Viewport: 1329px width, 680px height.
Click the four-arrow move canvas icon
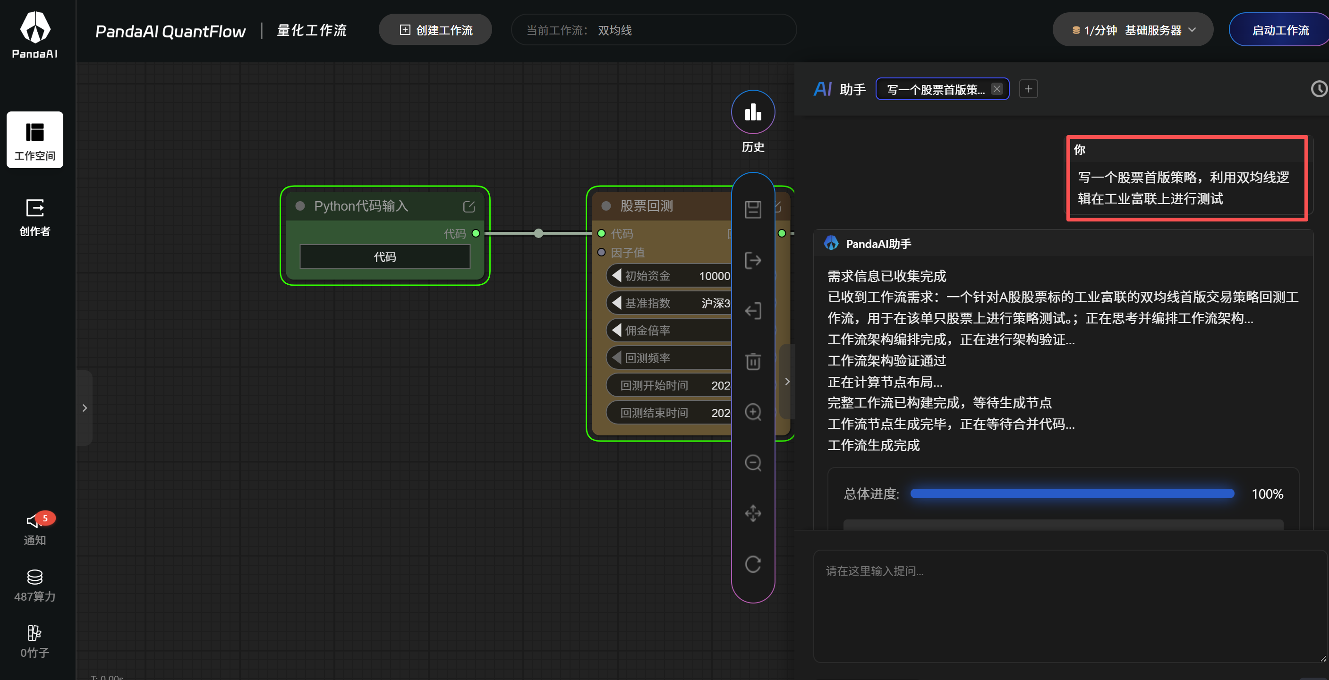point(753,513)
